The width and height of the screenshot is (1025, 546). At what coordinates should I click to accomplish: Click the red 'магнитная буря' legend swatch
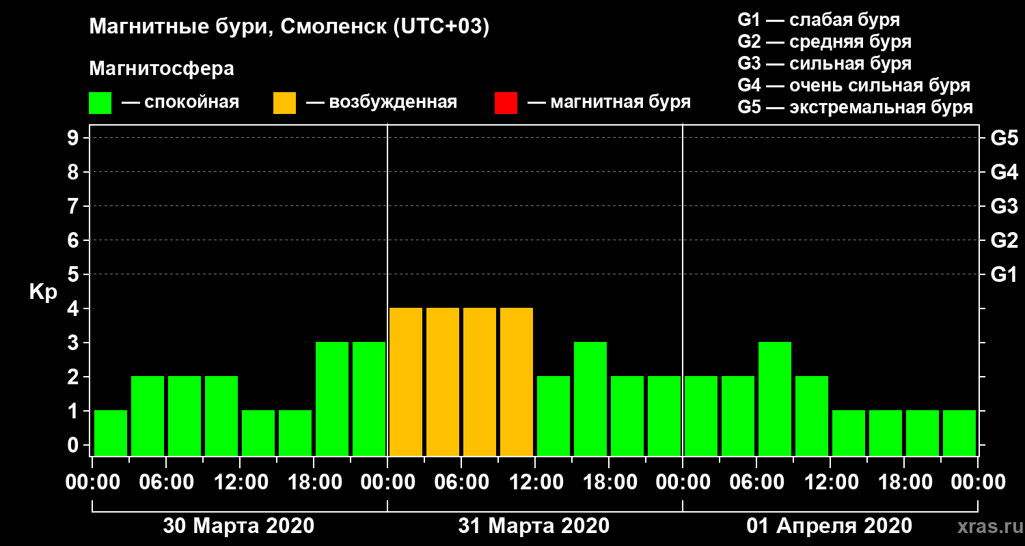pyautogui.click(x=506, y=103)
